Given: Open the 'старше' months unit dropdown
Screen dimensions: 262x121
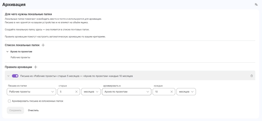Looking at the screenshot, I should [x=91, y=92].
